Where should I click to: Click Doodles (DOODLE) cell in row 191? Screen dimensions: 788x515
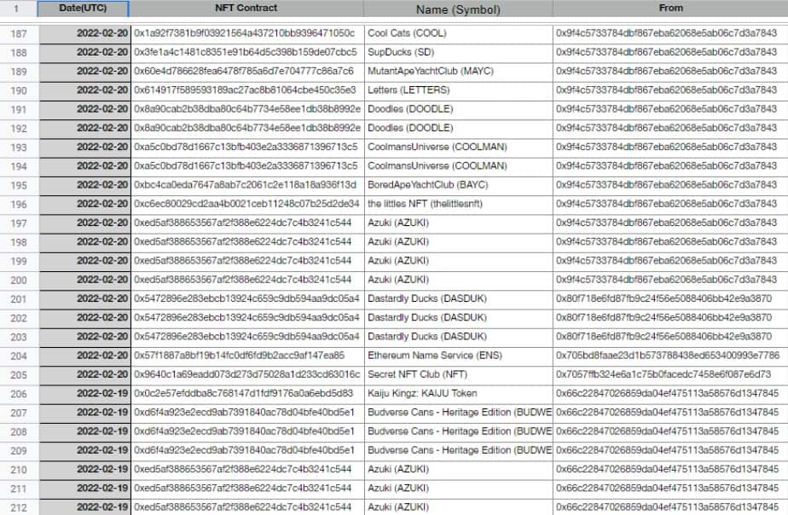[x=458, y=109]
